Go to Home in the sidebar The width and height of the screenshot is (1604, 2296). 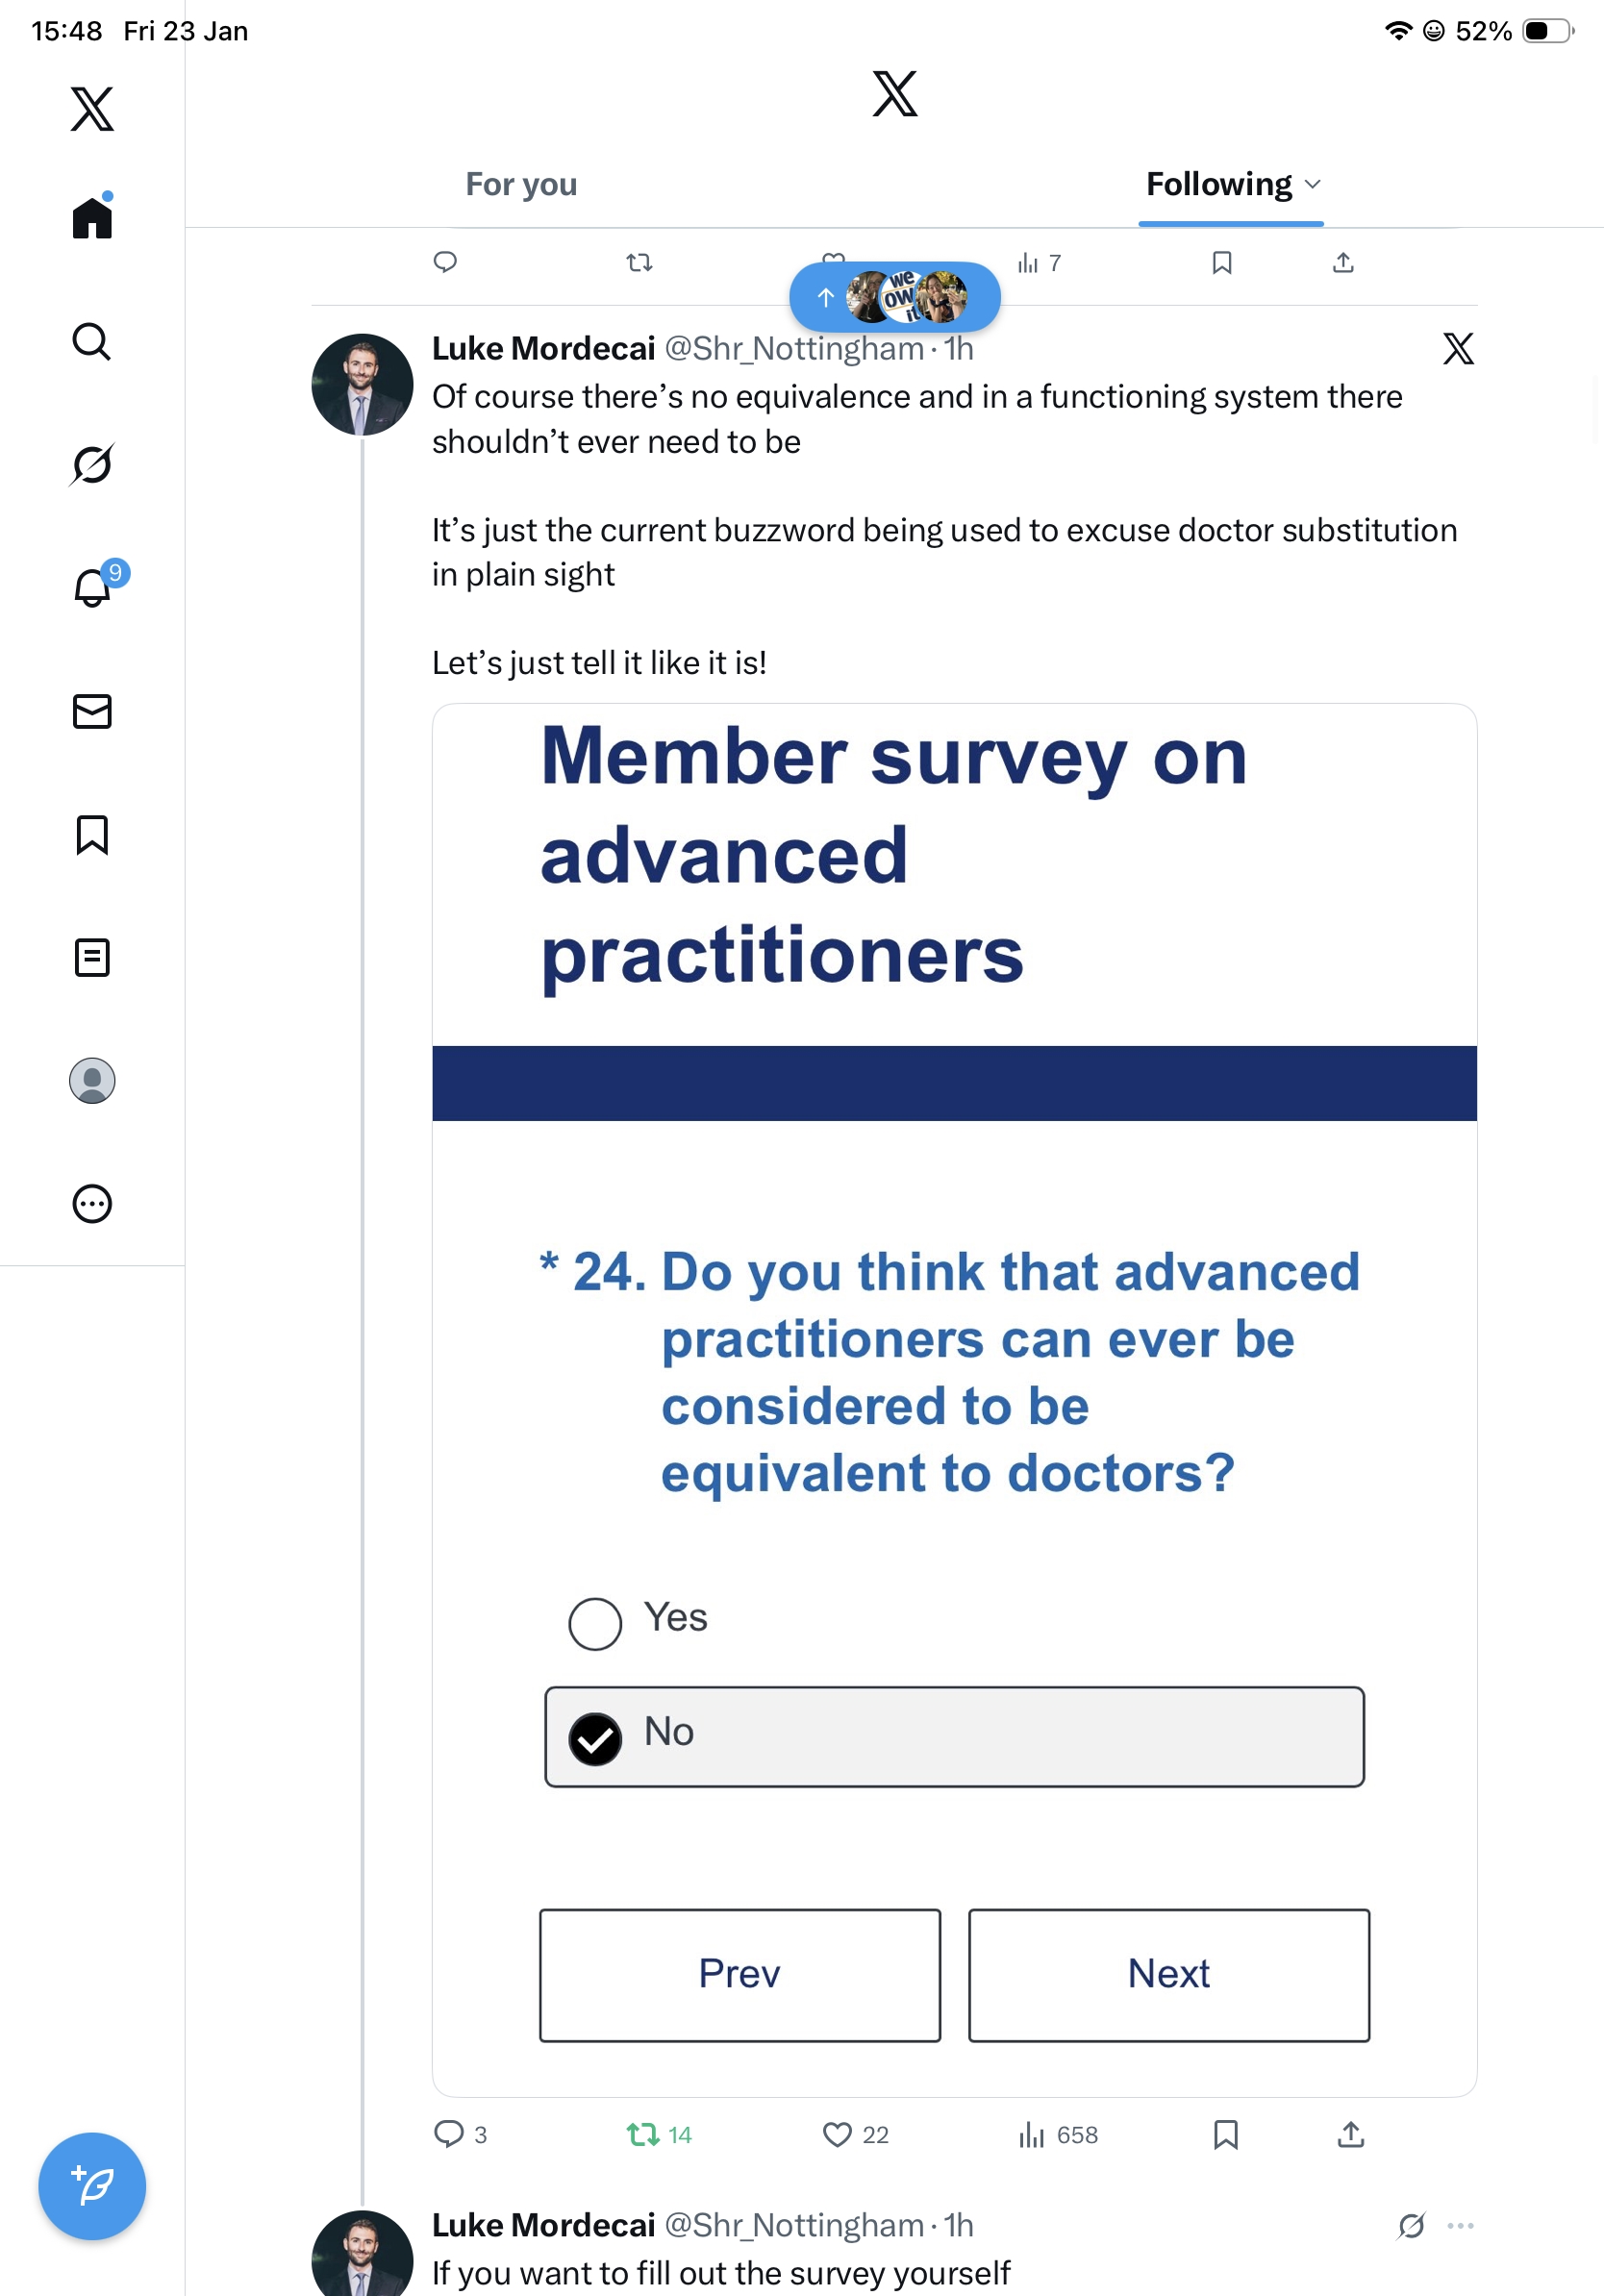(x=92, y=218)
